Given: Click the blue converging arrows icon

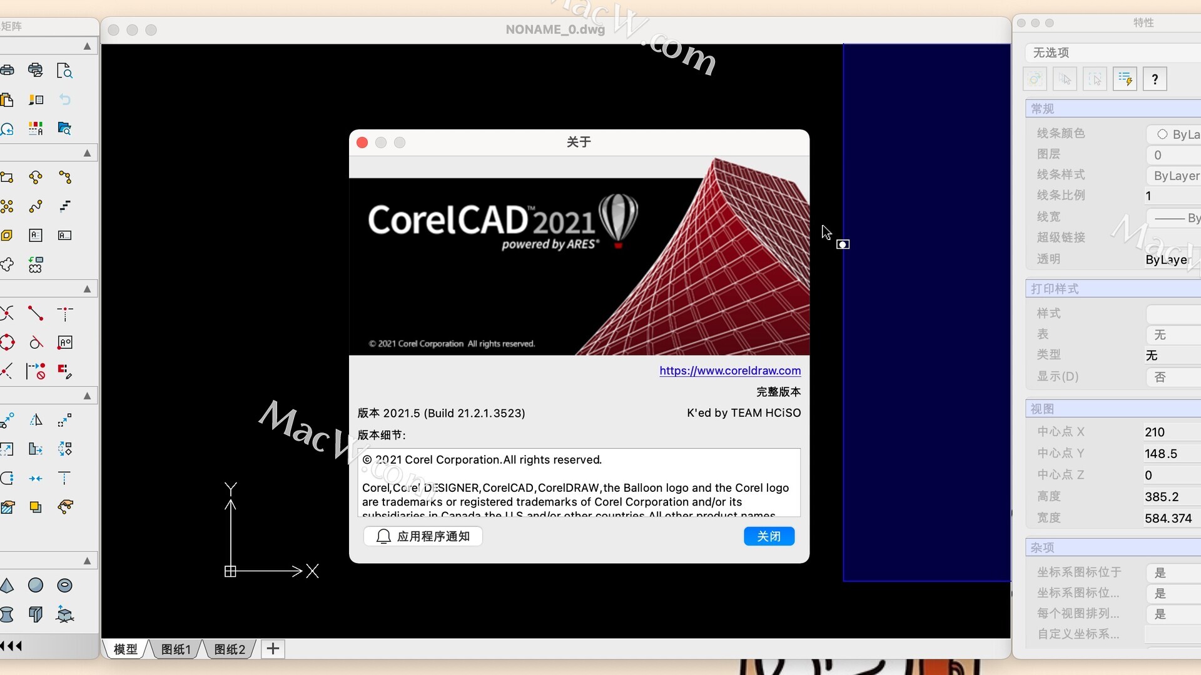Looking at the screenshot, I should click(x=36, y=478).
